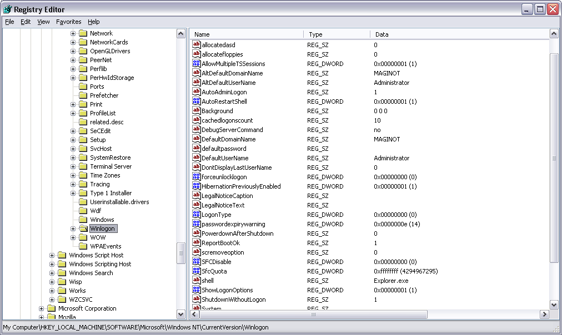The height and width of the screenshot is (335, 562).
Task: Open the Edit menu
Action: click(x=26, y=22)
